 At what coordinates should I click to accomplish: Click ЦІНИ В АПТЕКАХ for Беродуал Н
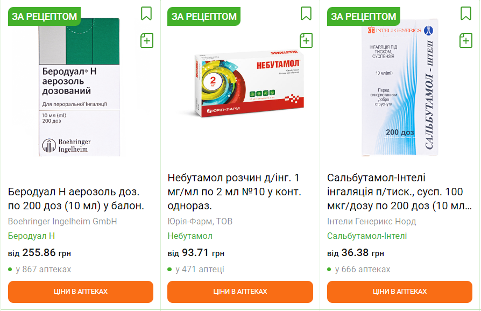point(81,292)
